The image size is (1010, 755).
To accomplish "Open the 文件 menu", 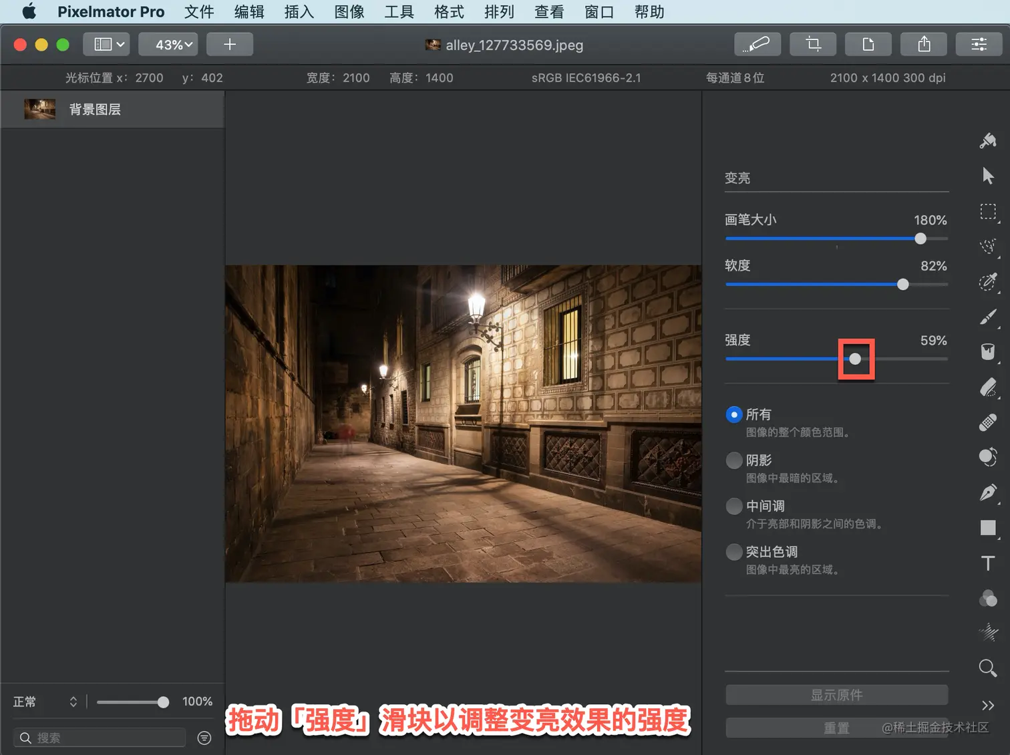I will (x=199, y=12).
